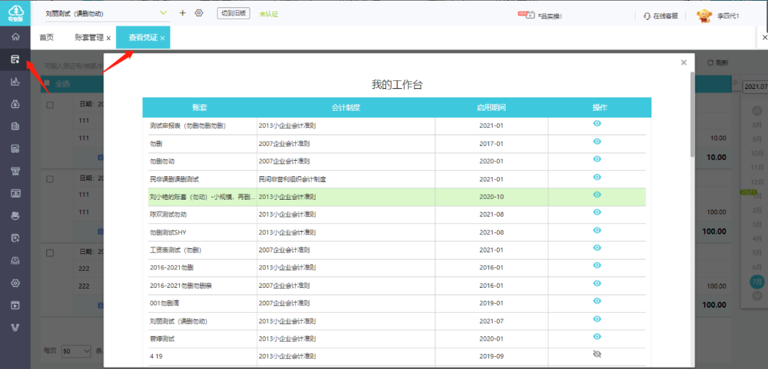Image resolution: width=768 pixels, height=369 pixels.
Task: Click the username 李四代1
Action: (728, 16)
